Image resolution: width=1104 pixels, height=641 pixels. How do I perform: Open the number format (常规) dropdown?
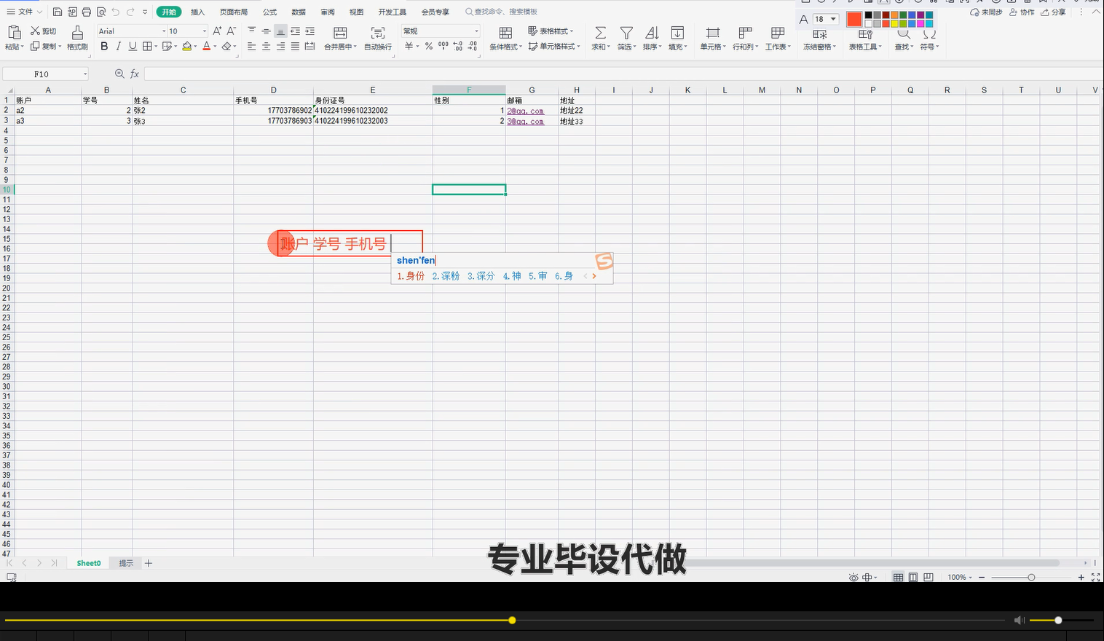(476, 31)
